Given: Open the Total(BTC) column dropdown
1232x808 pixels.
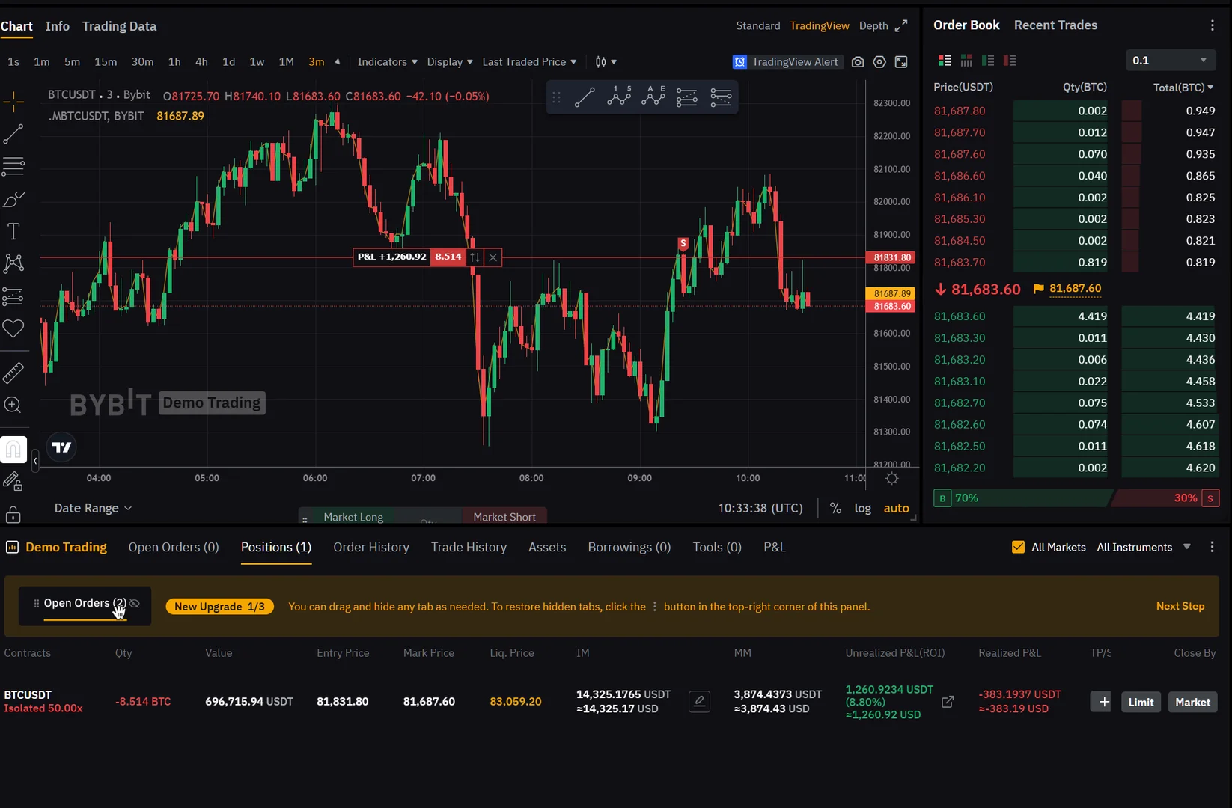Looking at the screenshot, I should coord(1183,88).
